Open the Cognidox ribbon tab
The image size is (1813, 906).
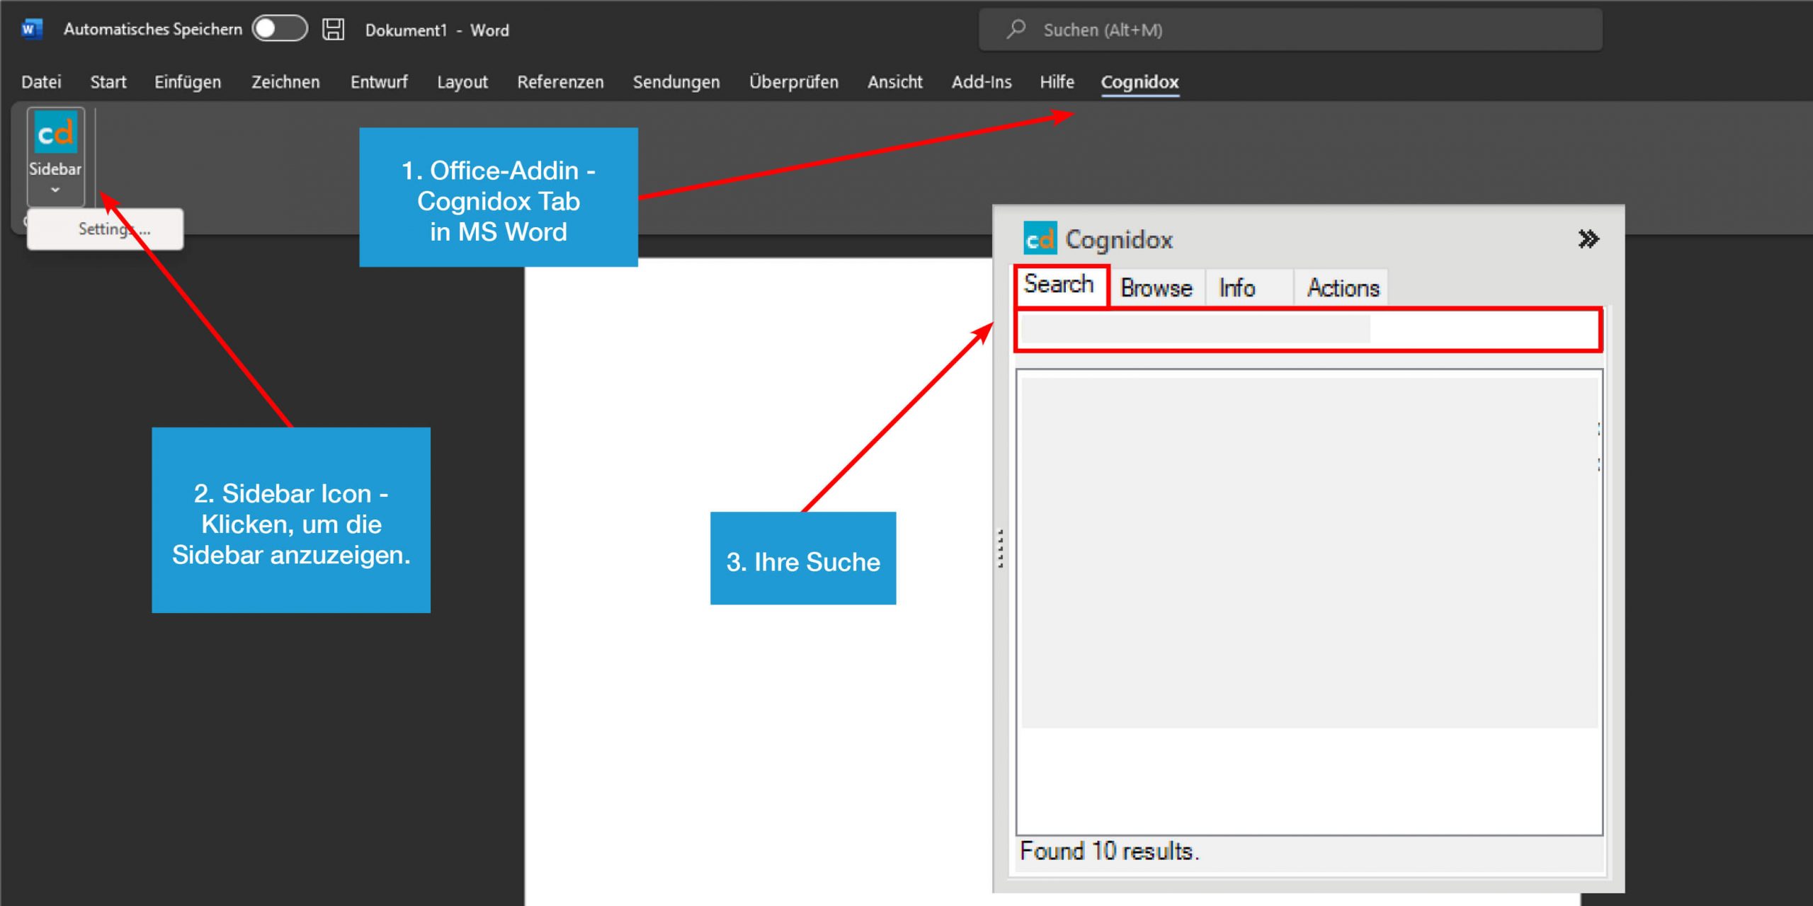point(1139,82)
